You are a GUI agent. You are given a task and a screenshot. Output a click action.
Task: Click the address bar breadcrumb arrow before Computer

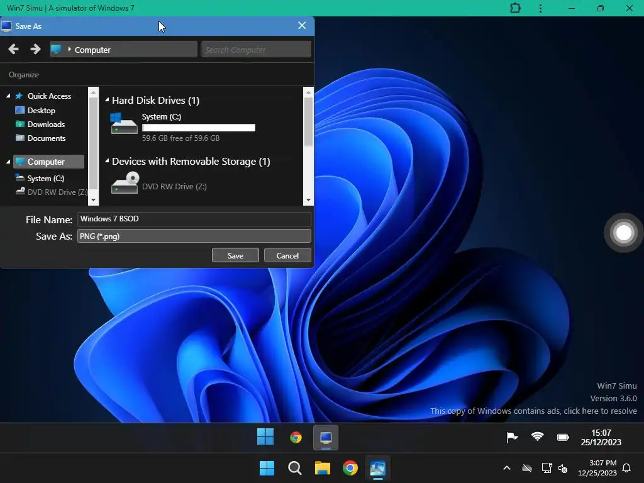(69, 49)
